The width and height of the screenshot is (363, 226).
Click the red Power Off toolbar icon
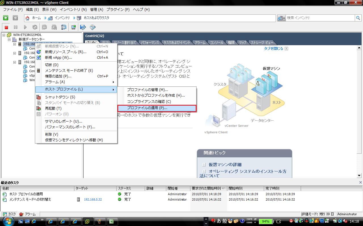[x=6, y=27]
